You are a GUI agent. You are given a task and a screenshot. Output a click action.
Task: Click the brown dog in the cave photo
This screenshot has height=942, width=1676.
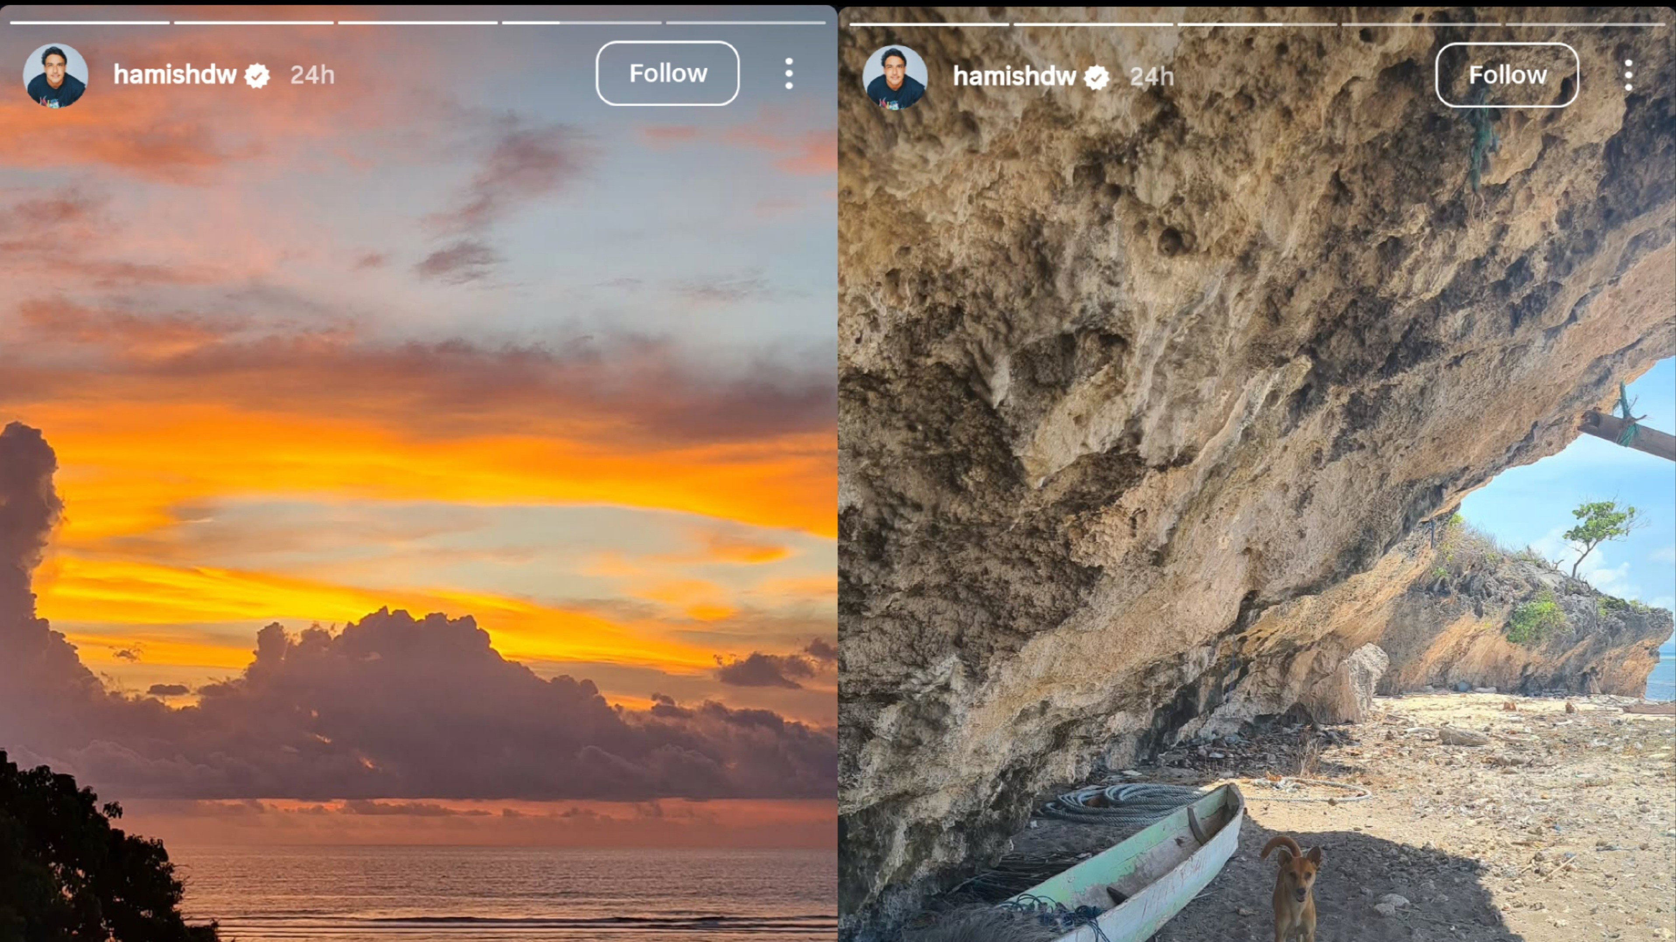(x=1293, y=884)
